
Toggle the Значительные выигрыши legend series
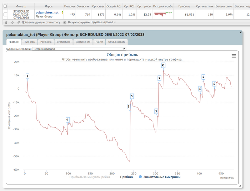point(160,177)
